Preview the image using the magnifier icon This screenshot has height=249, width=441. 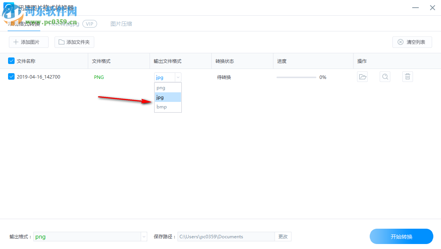click(x=385, y=77)
